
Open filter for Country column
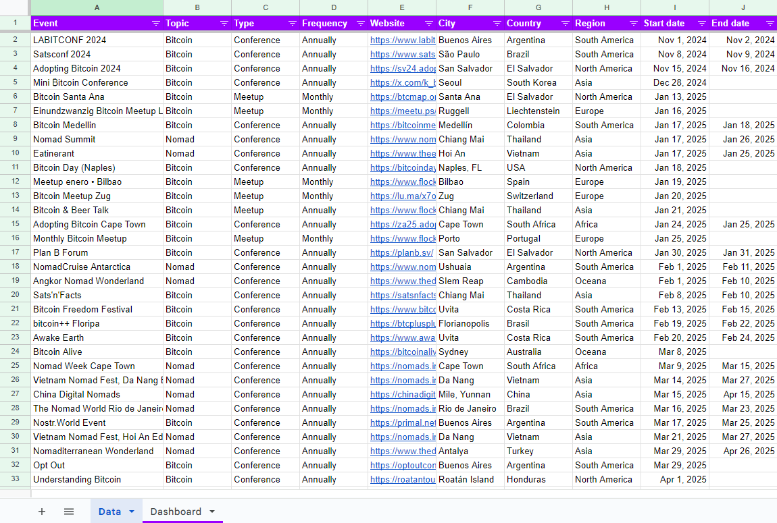tap(566, 23)
